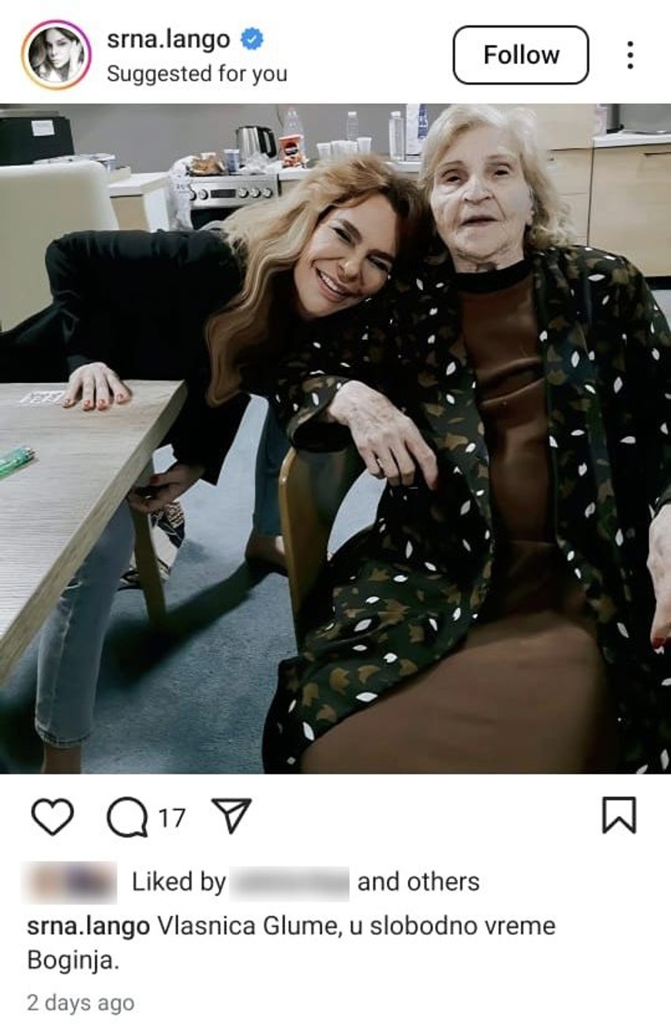
Task: Follow the srna.lango account
Action: (521, 55)
